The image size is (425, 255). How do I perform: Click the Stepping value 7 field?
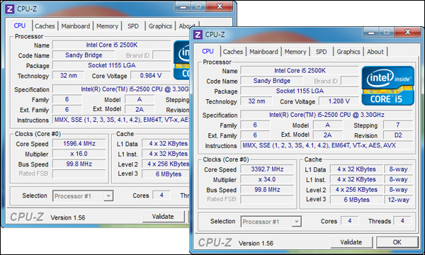(398, 125)
